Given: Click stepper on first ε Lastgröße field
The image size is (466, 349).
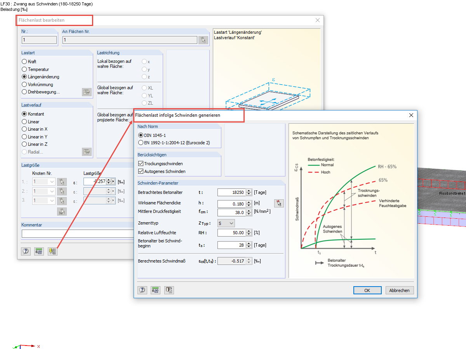Looking at the screenshot, I should pyautogui.click(x=108, y=181).
